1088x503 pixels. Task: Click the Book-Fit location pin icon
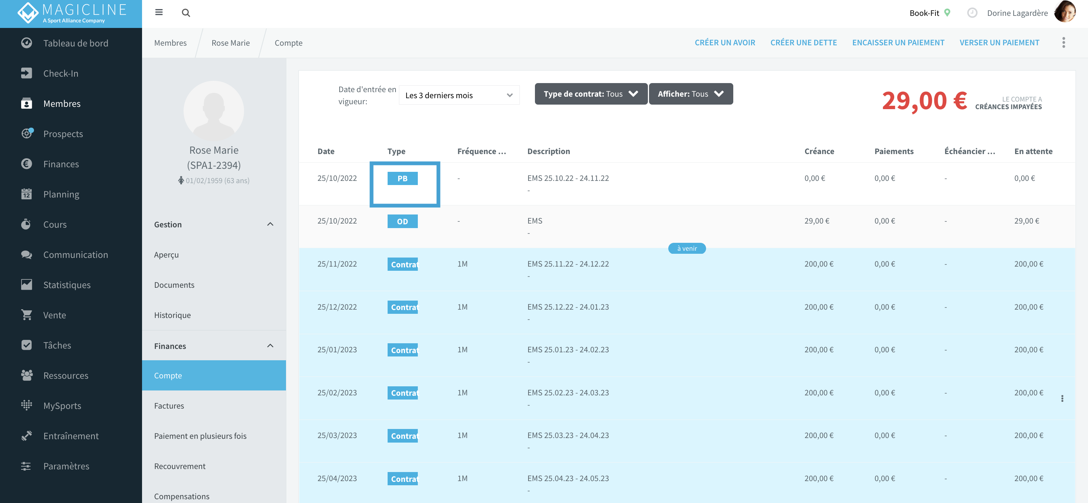point(947,13)
